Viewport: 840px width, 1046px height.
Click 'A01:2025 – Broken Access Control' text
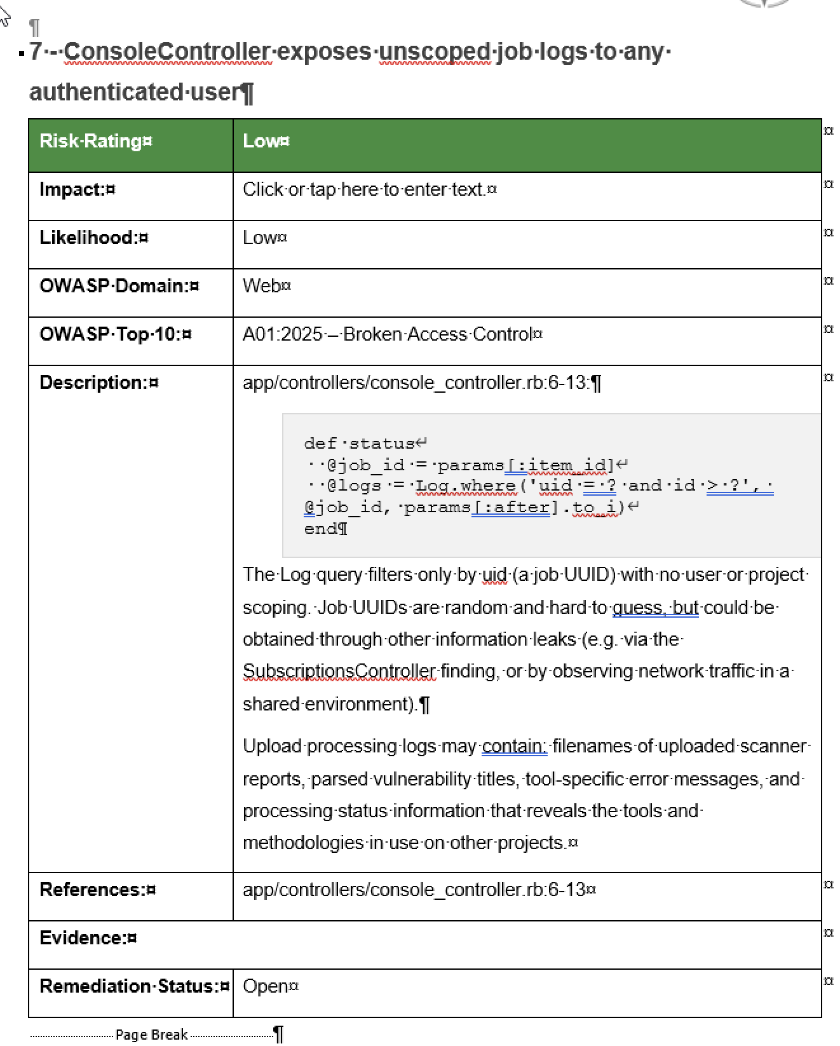pyautogui.click(x=388, y=334)
